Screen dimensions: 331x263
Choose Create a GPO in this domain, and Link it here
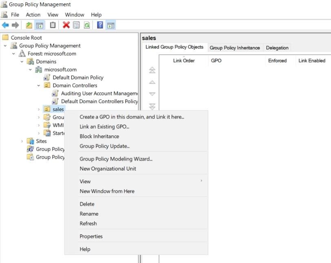[136, 117]
